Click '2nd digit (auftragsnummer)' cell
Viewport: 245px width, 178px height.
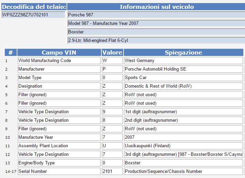(x=184, y=120)
